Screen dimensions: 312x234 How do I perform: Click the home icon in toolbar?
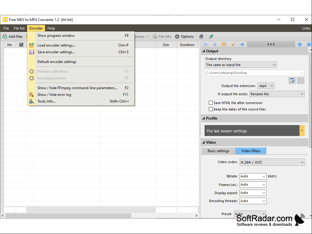tap(201, 37)
